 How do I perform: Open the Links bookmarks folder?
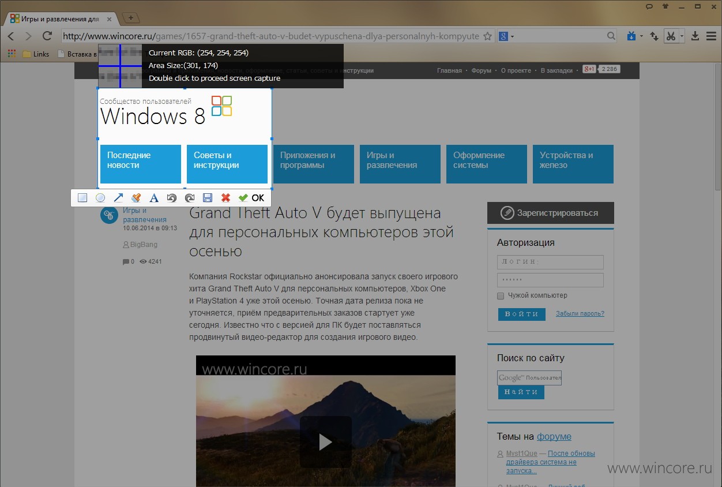[36, 54]
